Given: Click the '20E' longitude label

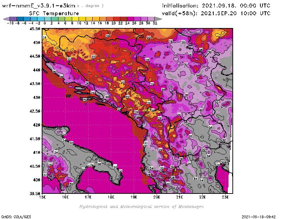Looking at the screenshot, I should 157,197.
